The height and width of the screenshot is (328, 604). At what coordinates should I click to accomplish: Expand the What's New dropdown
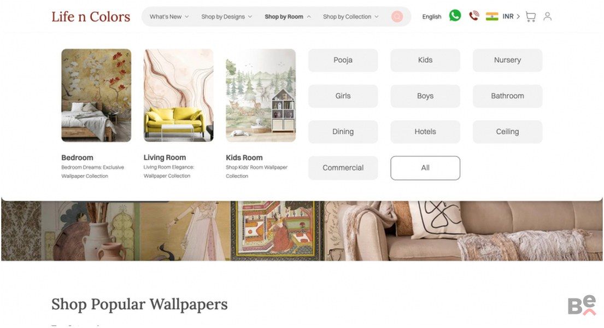click(169, 16)
